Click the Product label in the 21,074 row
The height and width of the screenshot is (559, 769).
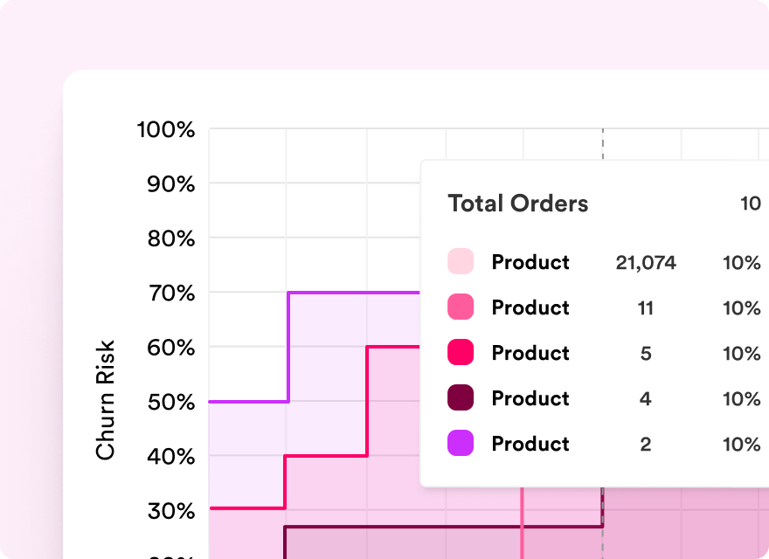coord(530,262)
